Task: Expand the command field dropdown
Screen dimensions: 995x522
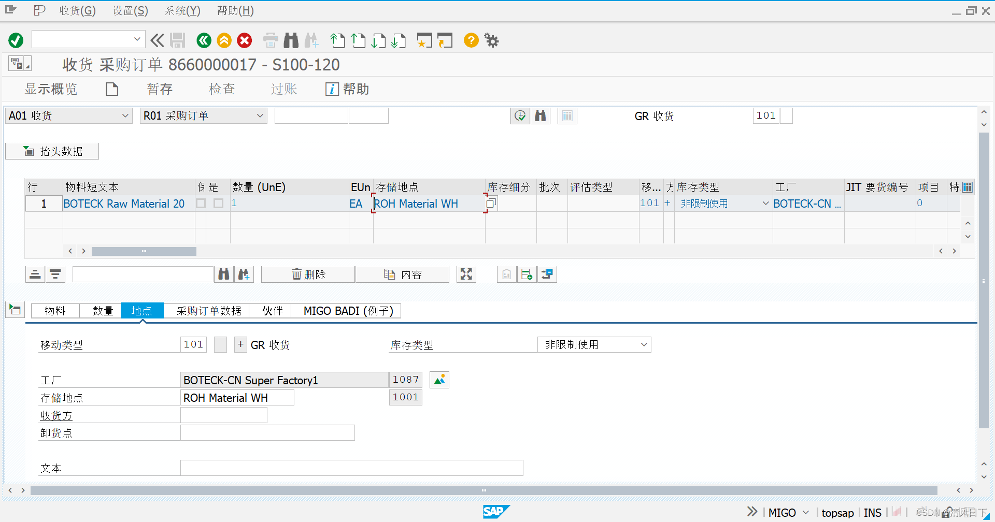Action: (137, 39)
